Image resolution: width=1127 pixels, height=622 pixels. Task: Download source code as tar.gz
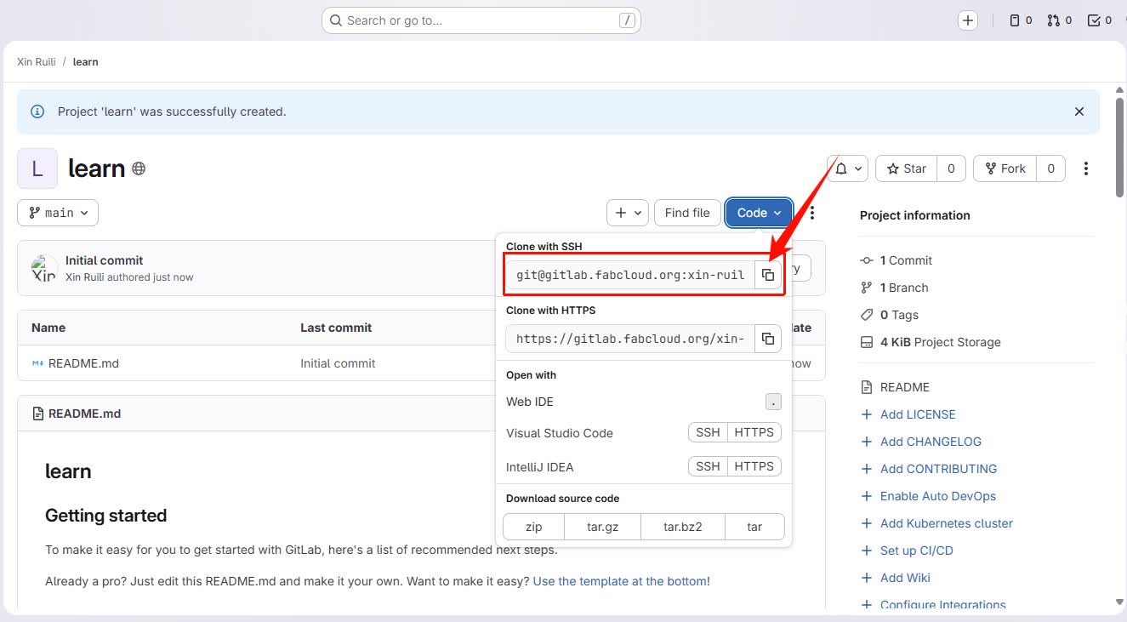pos(602,527)
